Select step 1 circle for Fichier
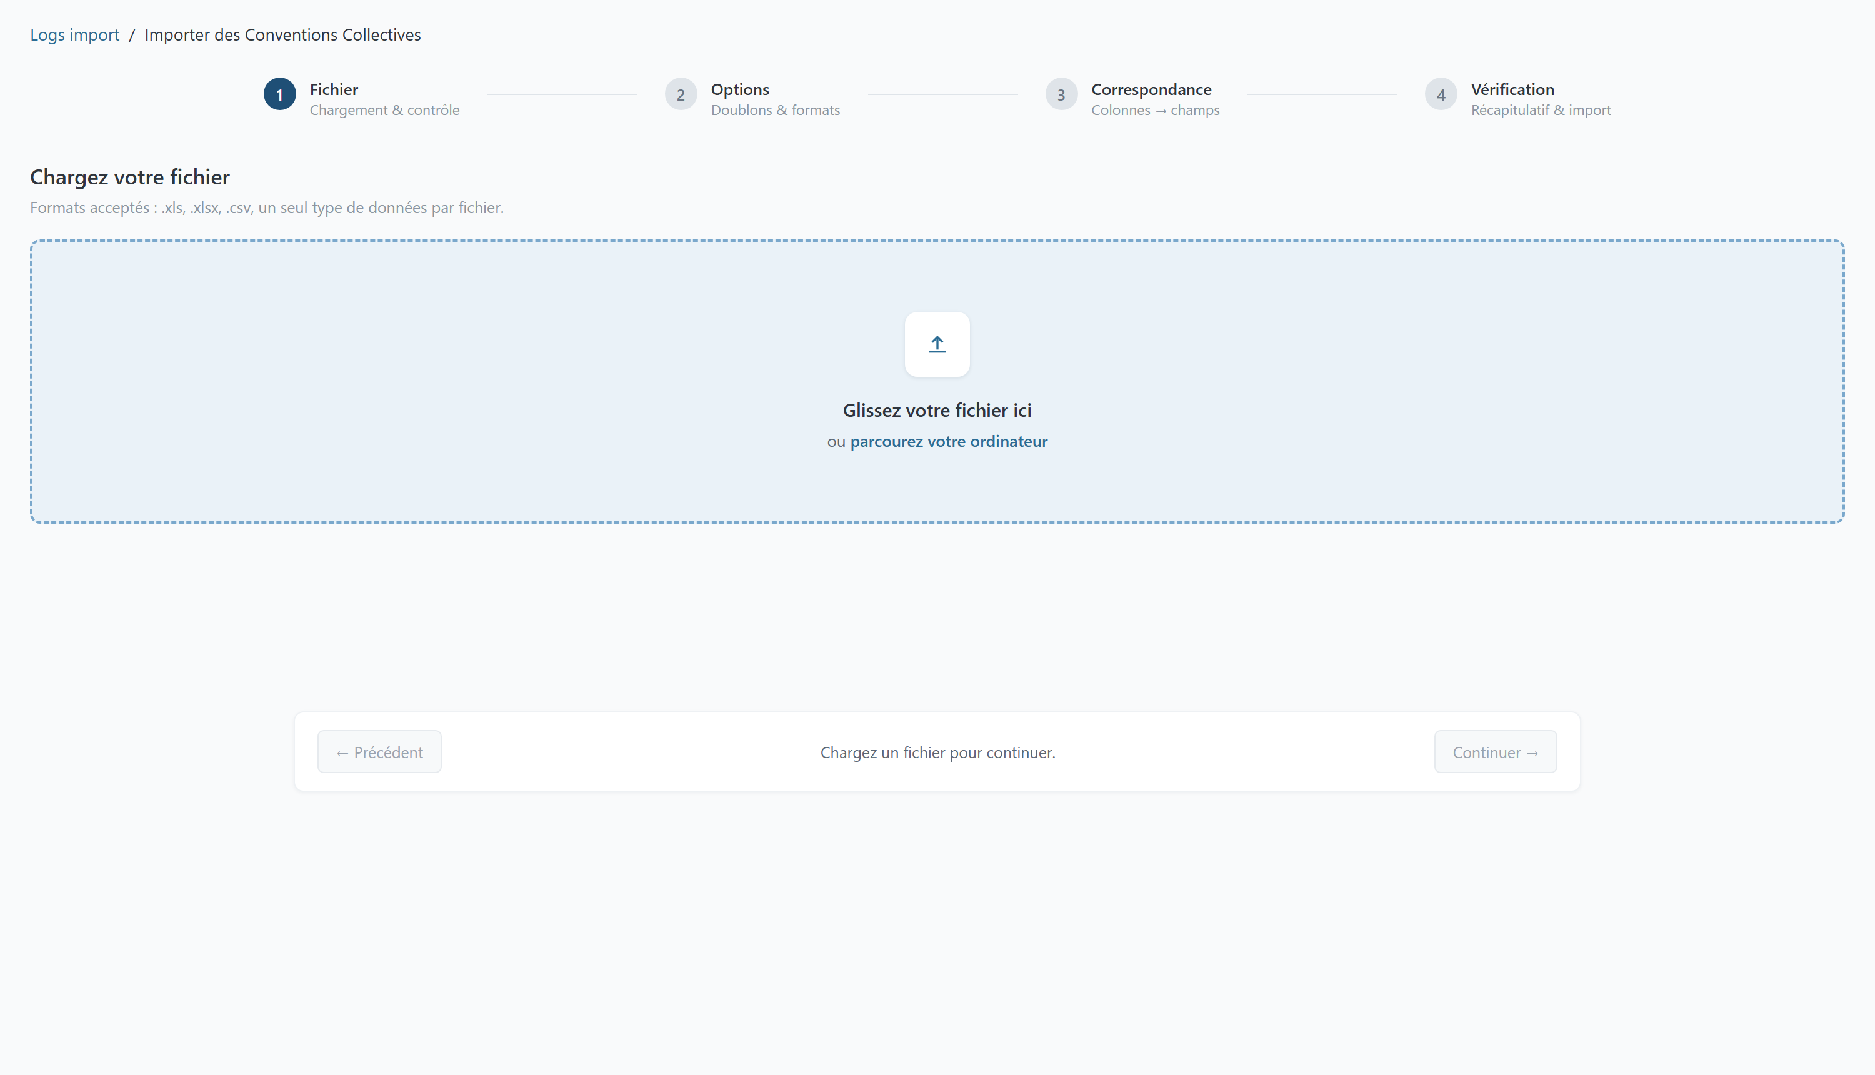 point(280,94)
